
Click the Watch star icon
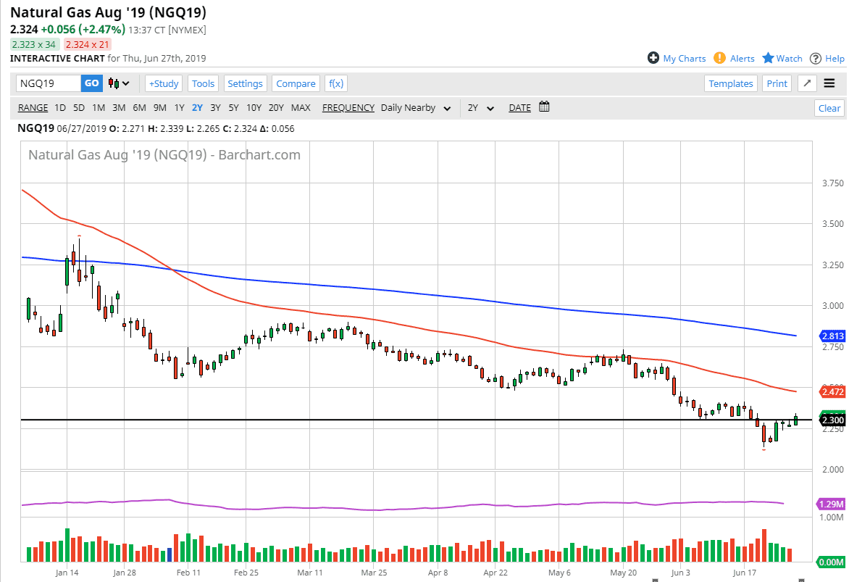point(768,58)
